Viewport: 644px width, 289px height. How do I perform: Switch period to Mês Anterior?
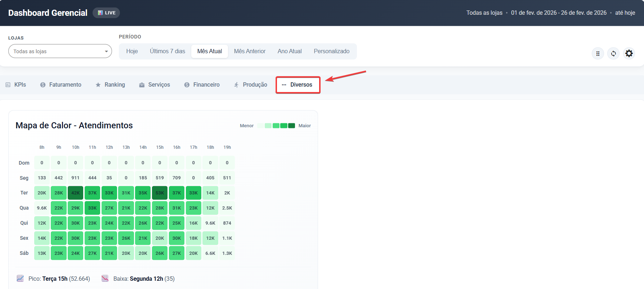(x=250, y=51)
